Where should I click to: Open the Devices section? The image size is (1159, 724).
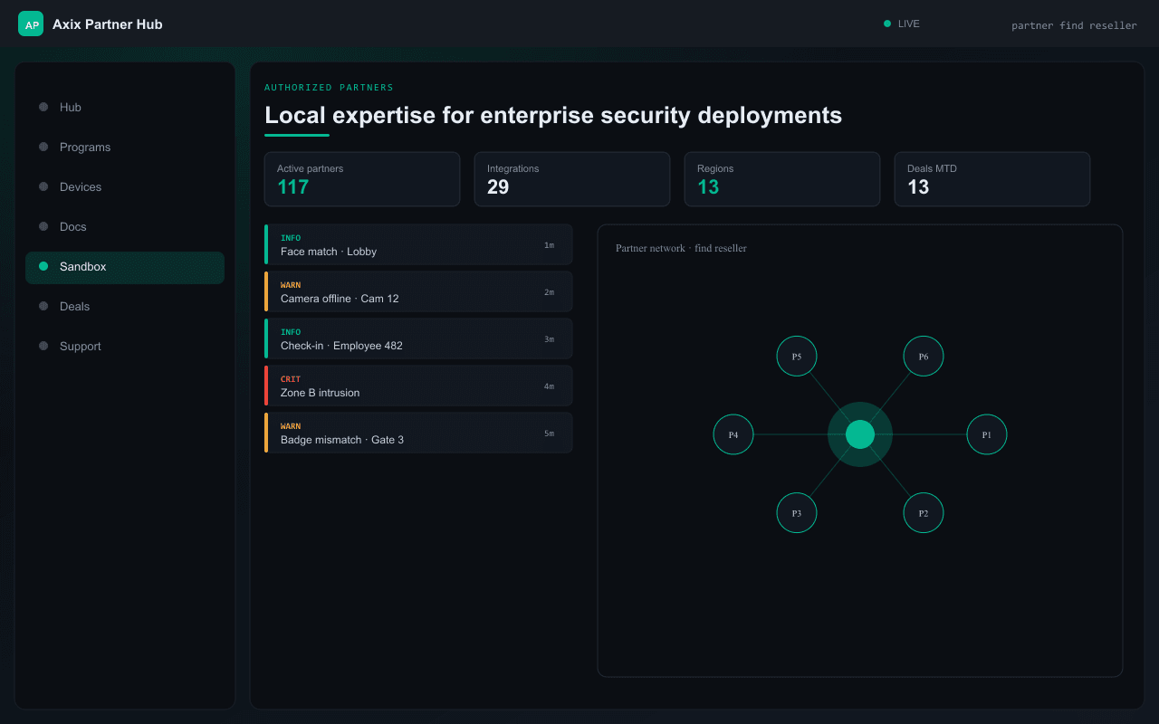coord(125,186)
